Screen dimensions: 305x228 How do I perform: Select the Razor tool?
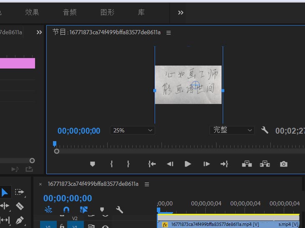(19, 206)
